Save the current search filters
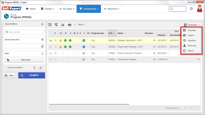Viewport: 205px width, 115px height. pyautogui.click(x=9, y=75)
